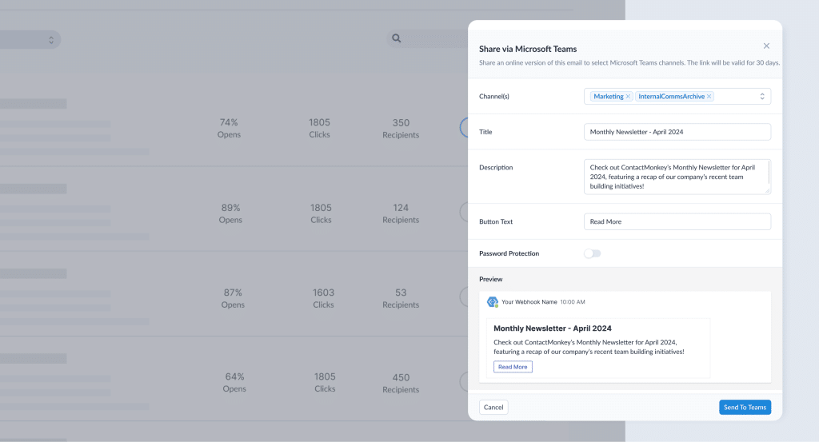Expand the Channel(s) dropdown arrows
819x442 pixels.
tap(762, 97)
